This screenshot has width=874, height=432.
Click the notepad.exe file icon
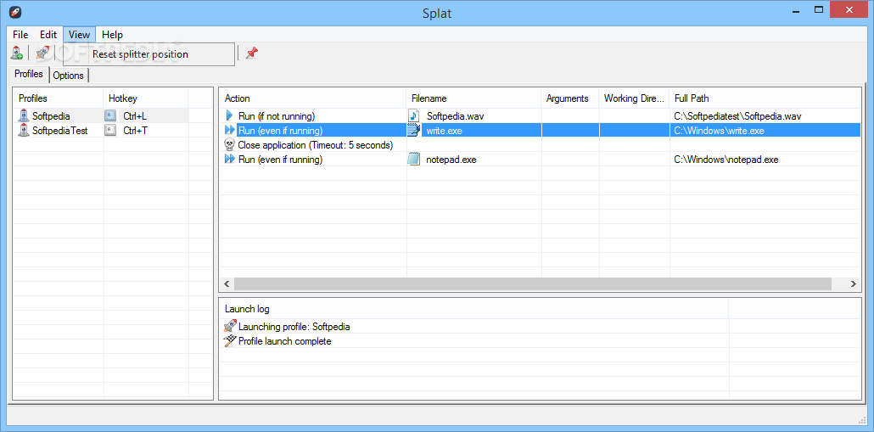[x=414, y=160]
